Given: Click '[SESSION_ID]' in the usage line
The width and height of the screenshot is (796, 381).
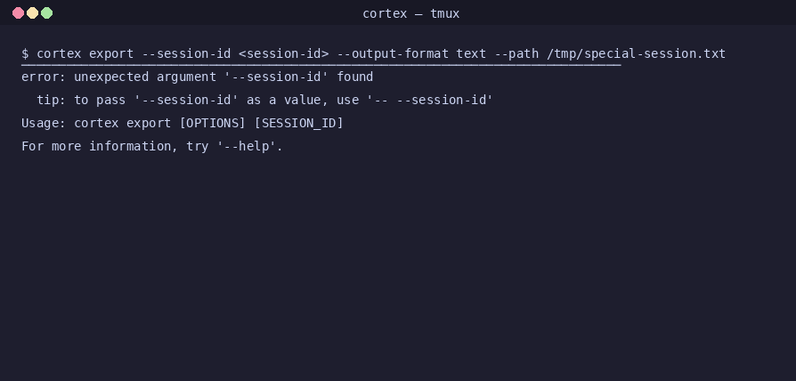Looking at the screenshot, I should coord(299,123).
